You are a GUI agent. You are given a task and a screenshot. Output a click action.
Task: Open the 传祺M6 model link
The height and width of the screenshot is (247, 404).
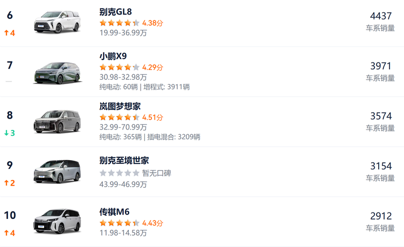point(114,211)
